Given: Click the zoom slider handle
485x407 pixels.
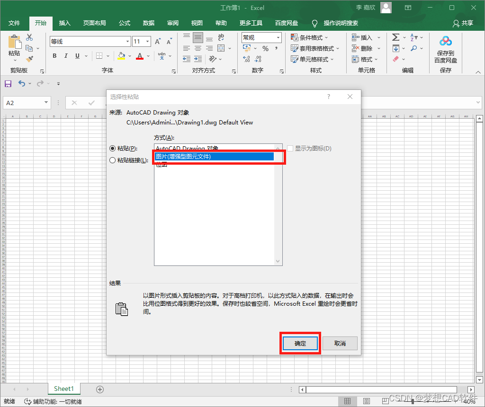Looking at the screenshot, I should point(413,401).
